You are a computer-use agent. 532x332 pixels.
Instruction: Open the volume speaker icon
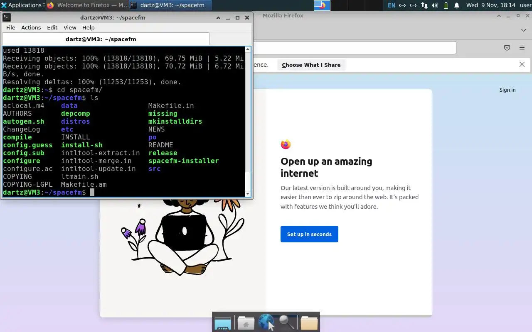[x=435, y=5]
